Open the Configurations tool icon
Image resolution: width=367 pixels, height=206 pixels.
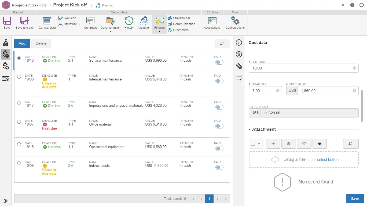(235, 24)
